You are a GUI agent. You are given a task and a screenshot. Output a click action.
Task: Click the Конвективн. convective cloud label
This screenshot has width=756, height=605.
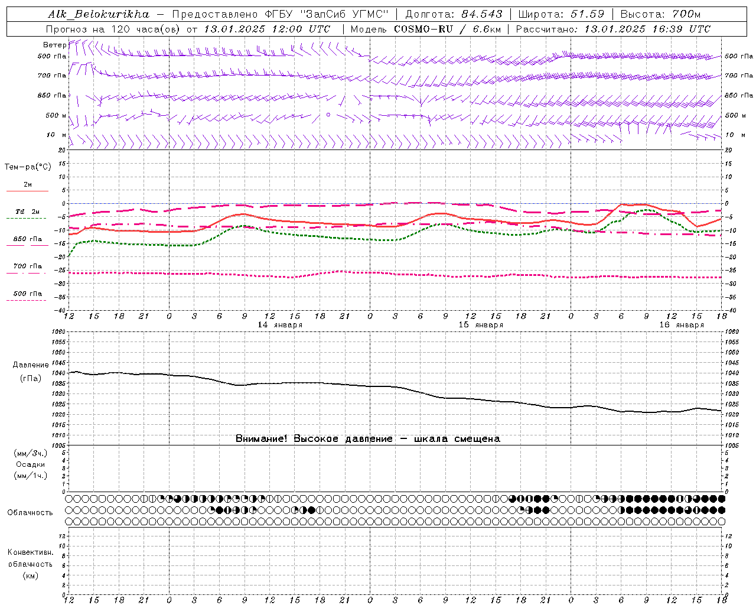click(x=30, y=552)
